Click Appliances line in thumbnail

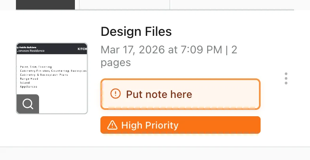pos(29,86)
